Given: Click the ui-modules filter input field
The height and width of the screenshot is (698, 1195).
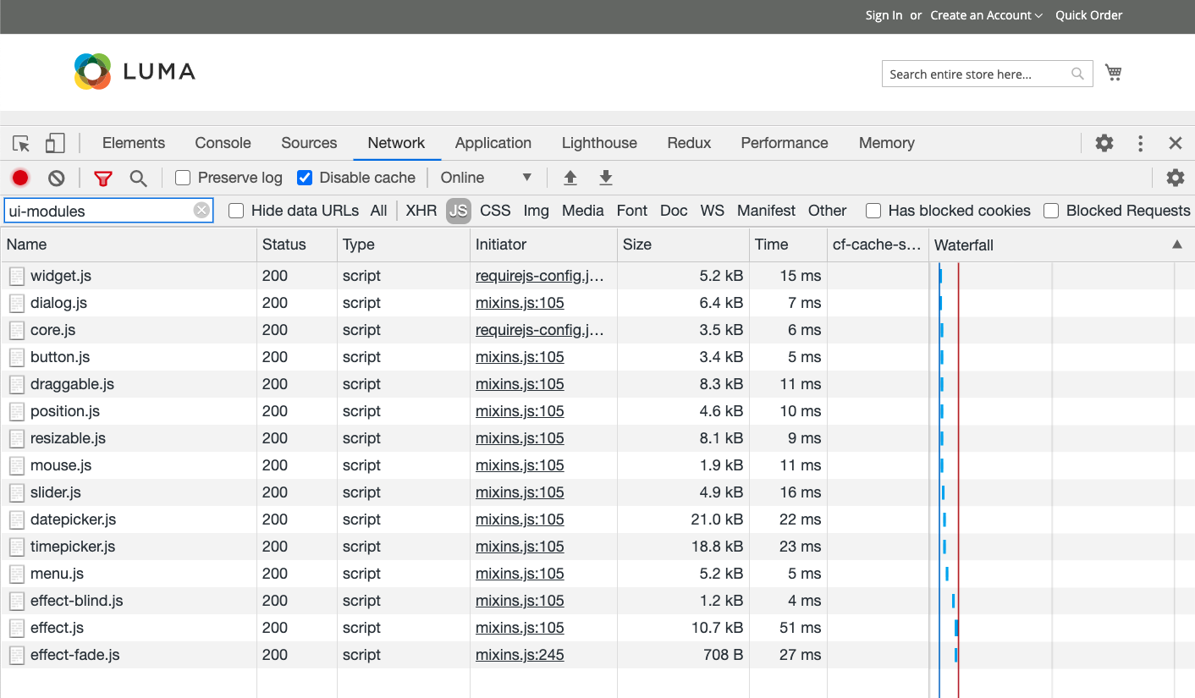Looking at the screenshot, I should [x=102, y=210].
